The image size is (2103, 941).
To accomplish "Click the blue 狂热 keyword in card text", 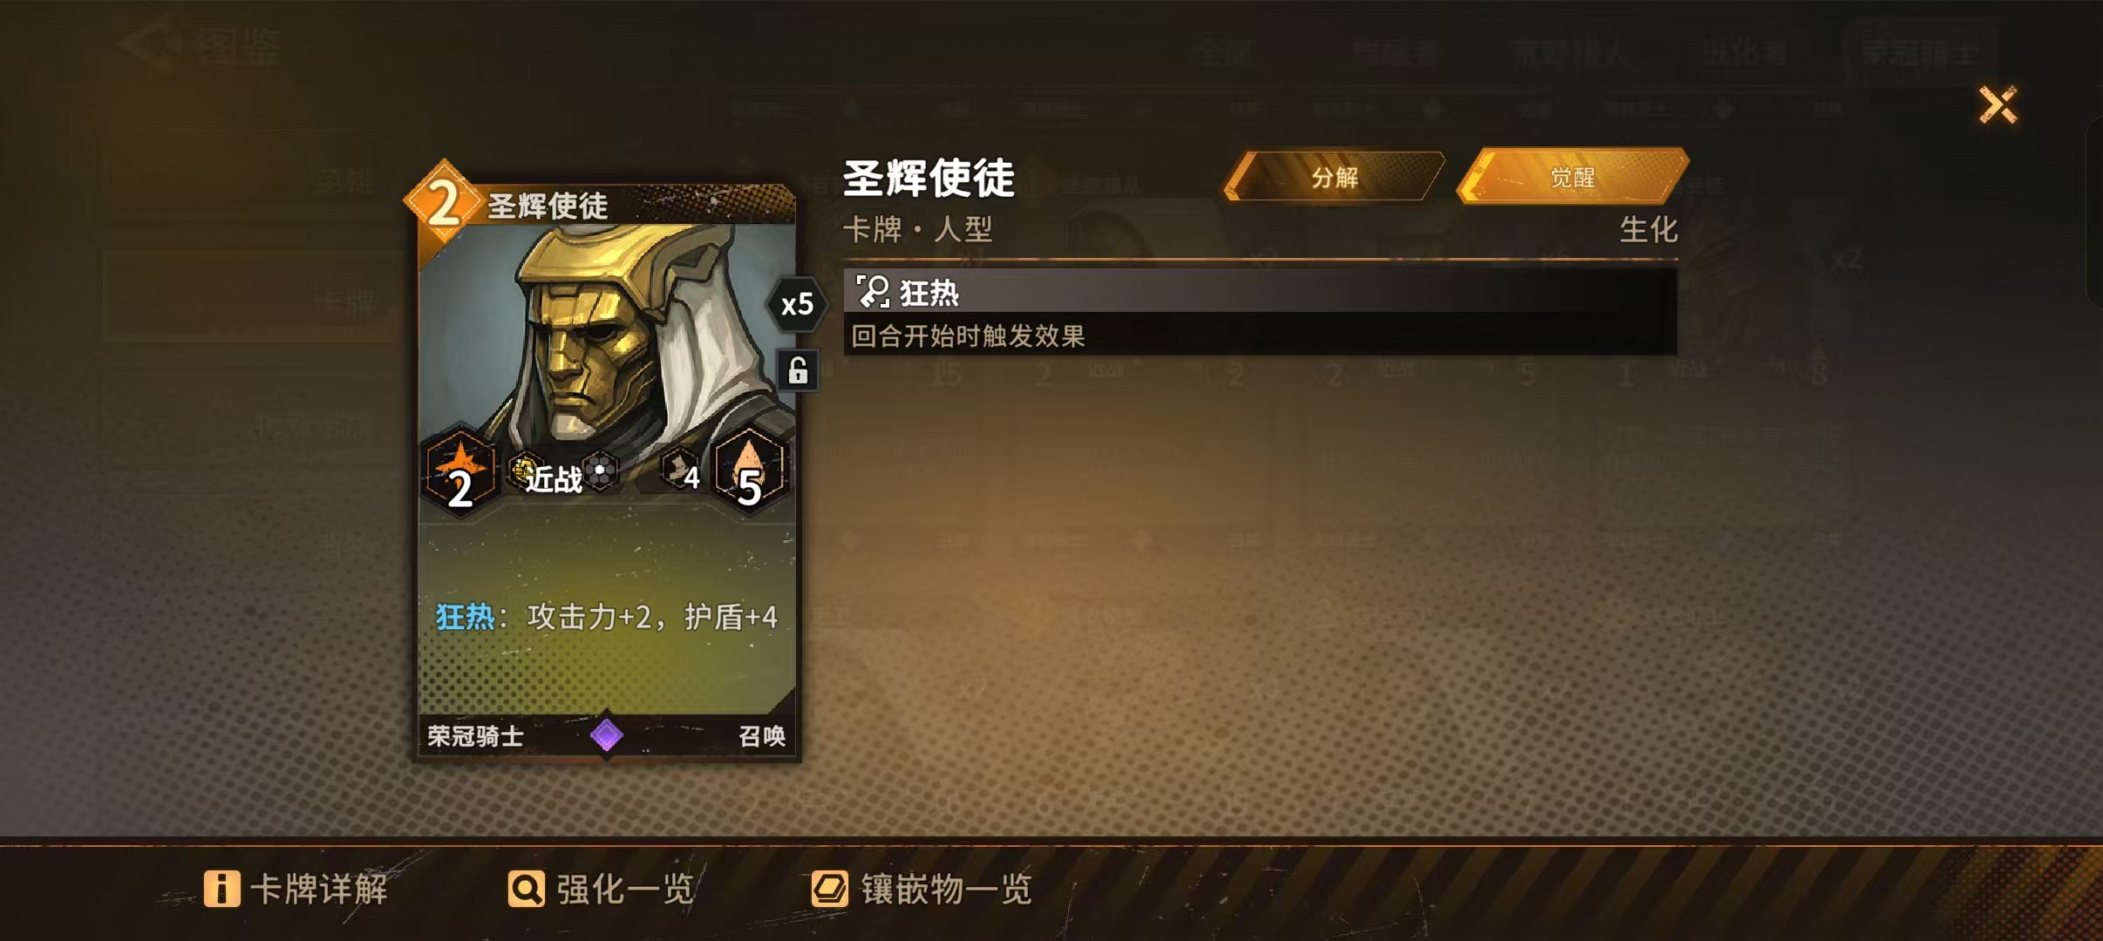I will [x=465, y=617].
